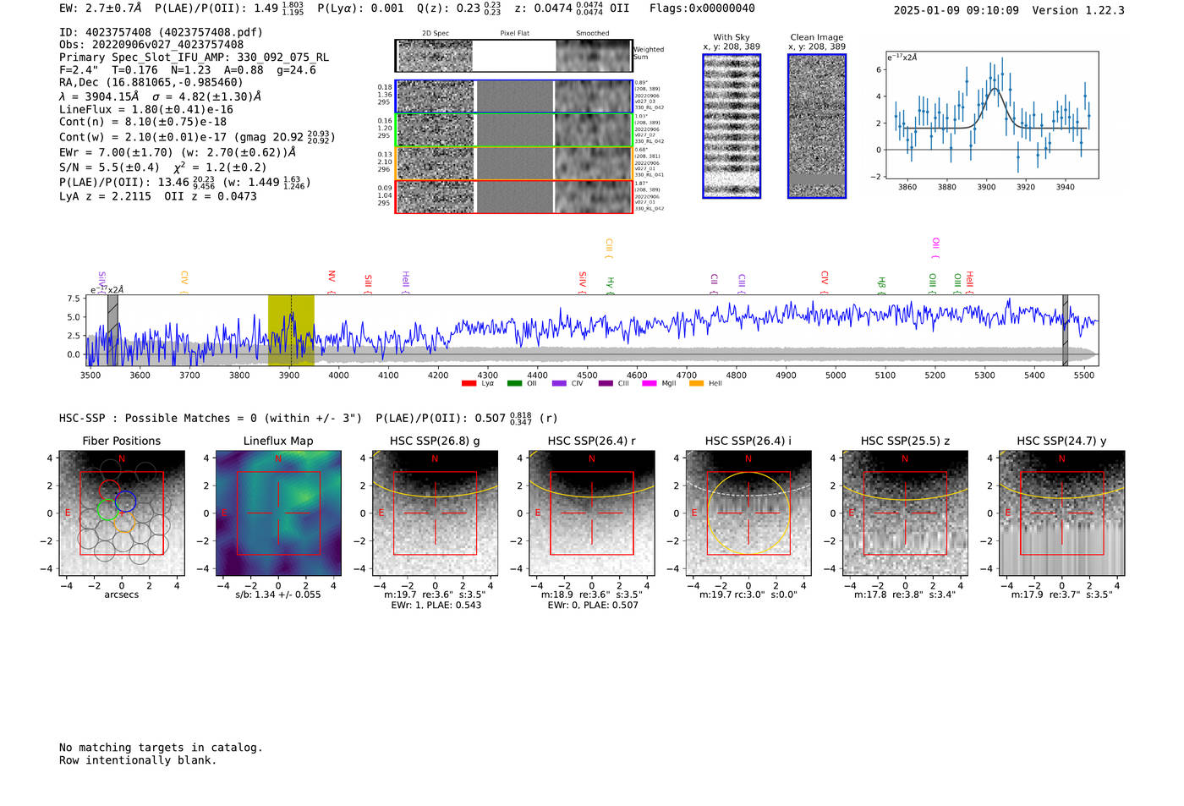
Task: Click the CIV legend swatch below spectrum
Action: [x=559, y=384]
